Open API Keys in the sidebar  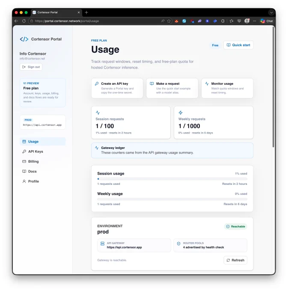tap(43, 151)
